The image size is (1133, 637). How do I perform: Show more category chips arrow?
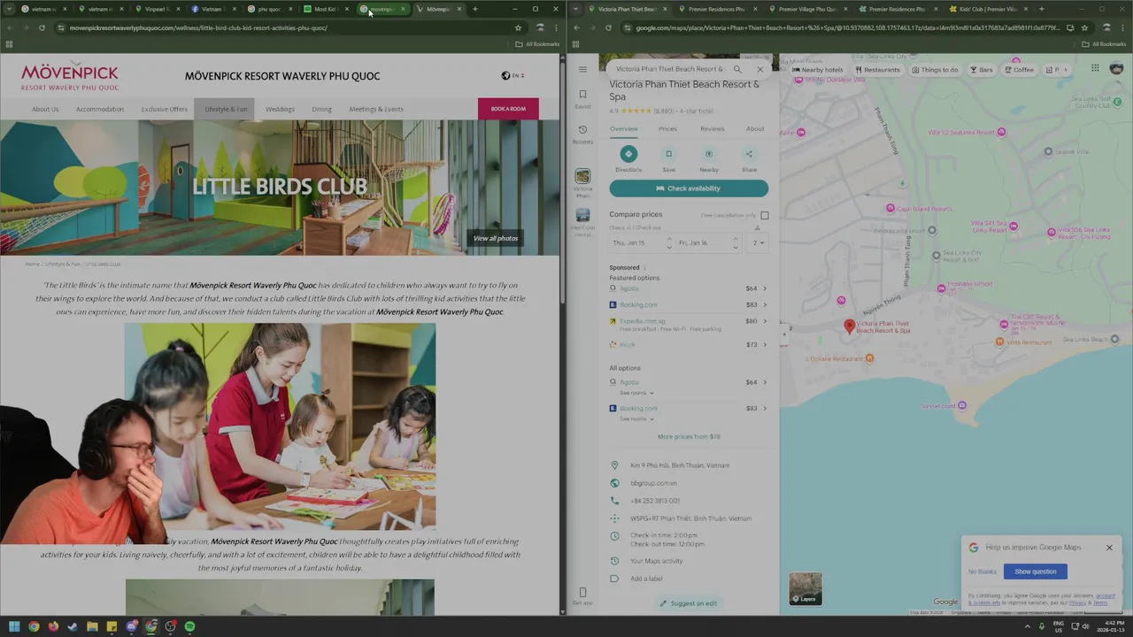pos(1066,69)
